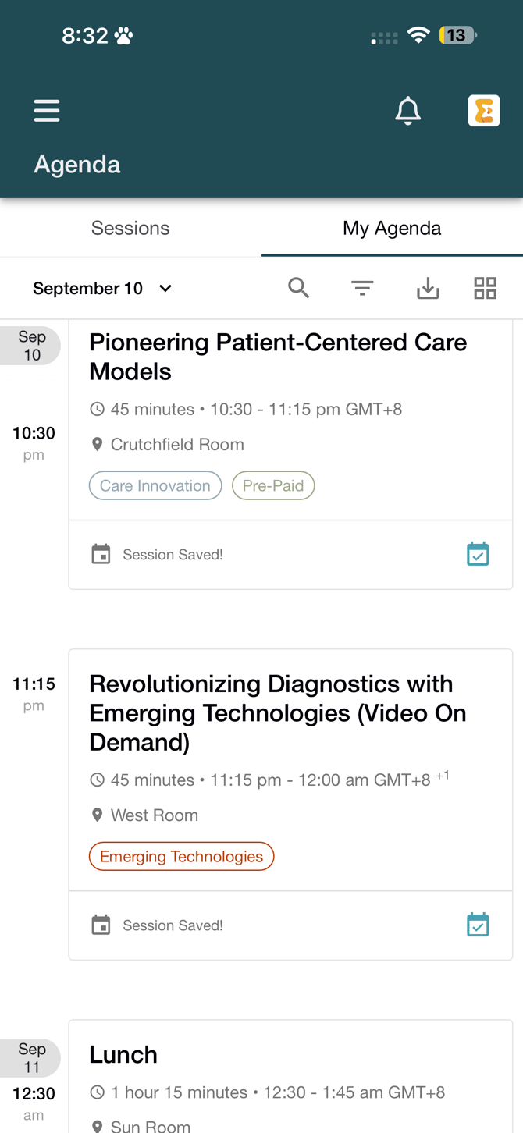Open the agenda filter options
Screen dimensions: 523x1133
coord(362,288)
